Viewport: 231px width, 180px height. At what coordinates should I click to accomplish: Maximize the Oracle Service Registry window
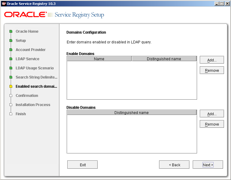(x=222, y=4)
